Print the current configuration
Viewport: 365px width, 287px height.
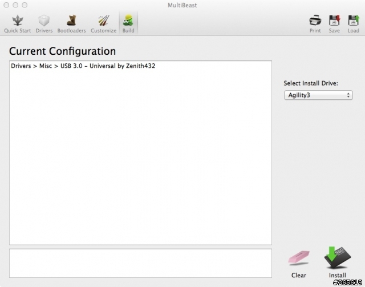click(315, 24)
